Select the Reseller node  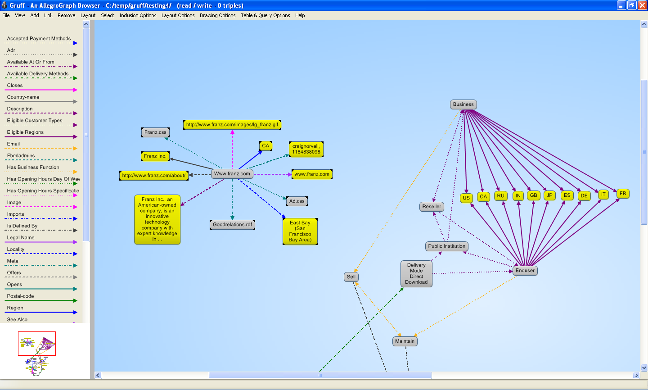(432, 207)
